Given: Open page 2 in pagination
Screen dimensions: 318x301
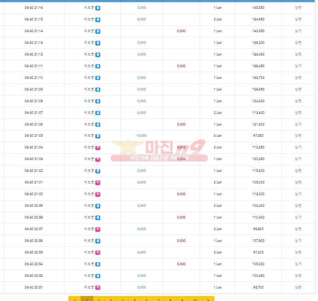Looking at the screenshot, I should [99, 299].
